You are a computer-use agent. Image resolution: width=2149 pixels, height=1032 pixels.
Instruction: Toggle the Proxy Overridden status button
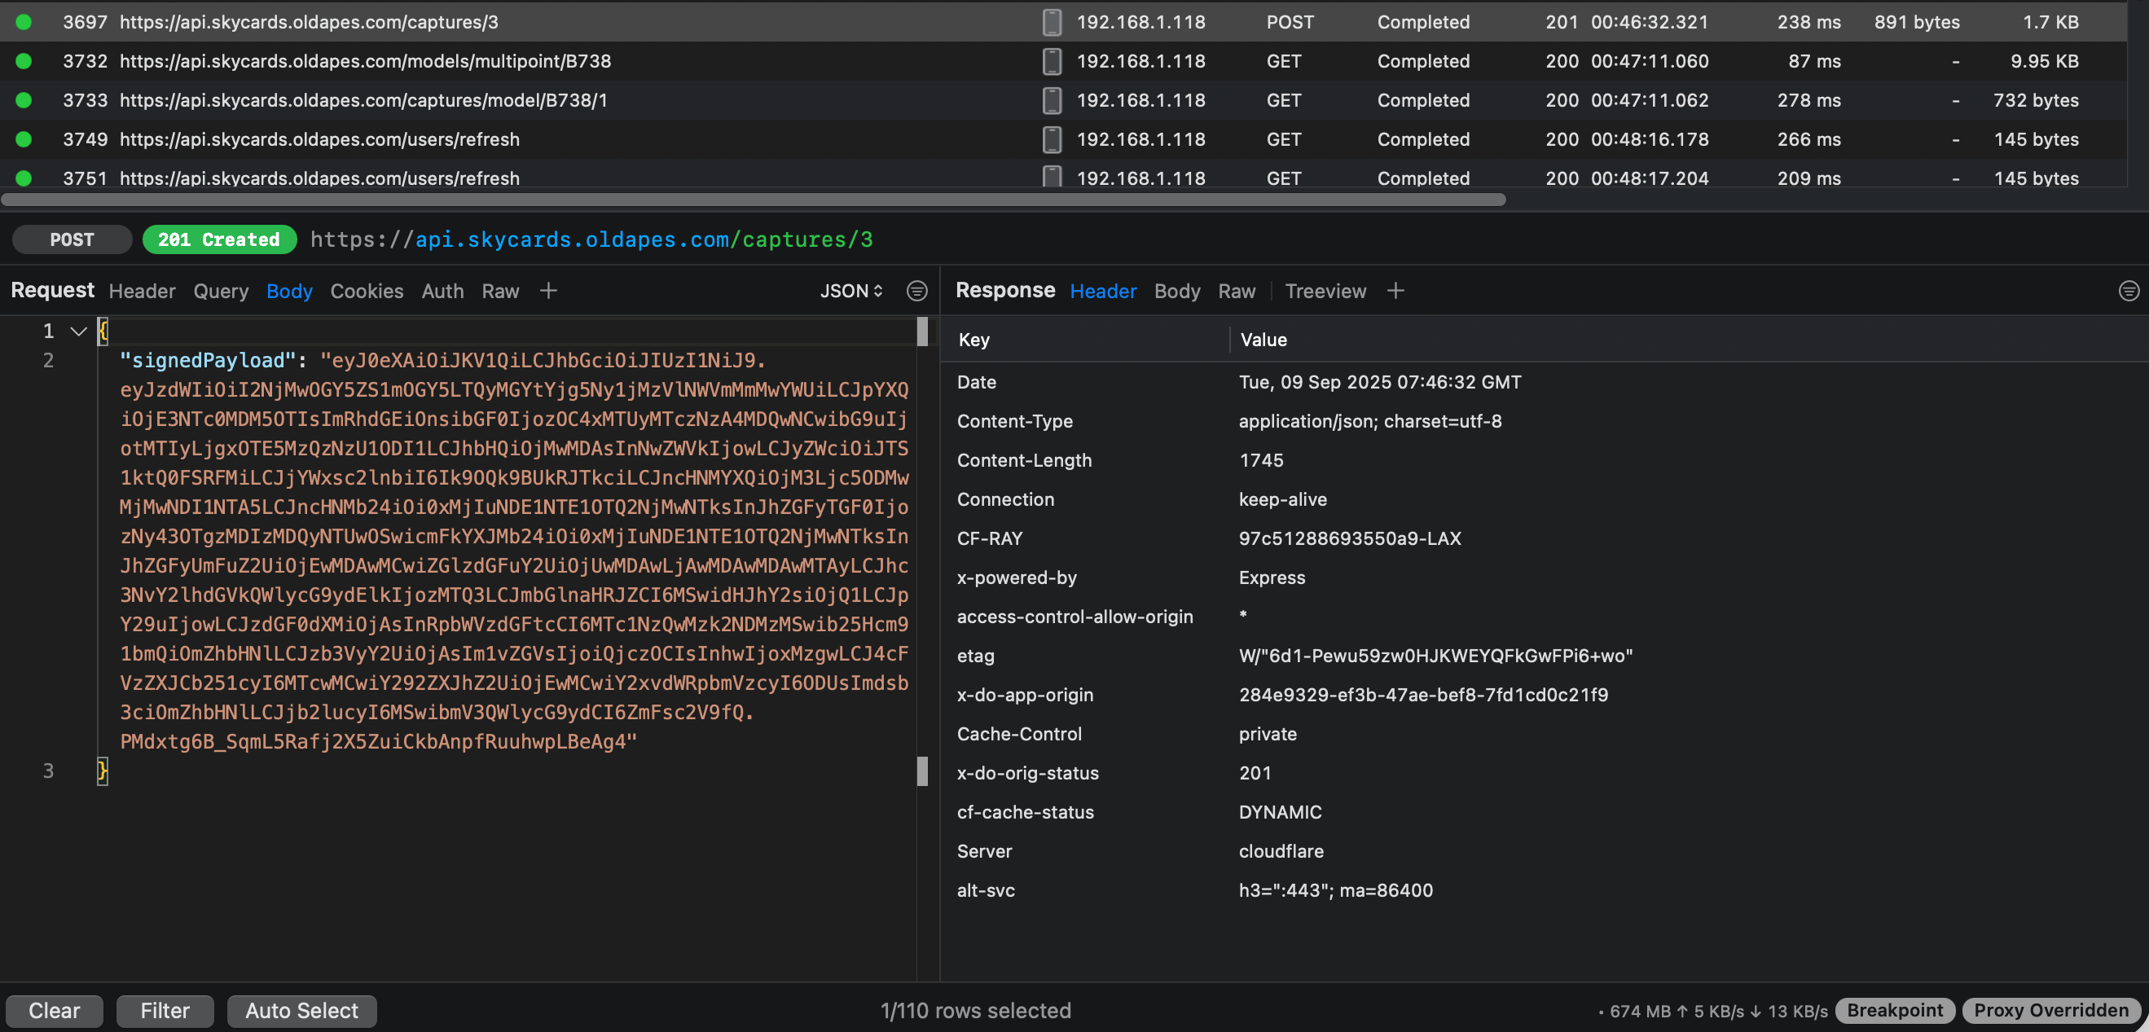2050,1010
